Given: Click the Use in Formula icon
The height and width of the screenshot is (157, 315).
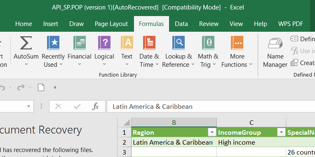Looking at the screenshot, I should coord(294,51).
